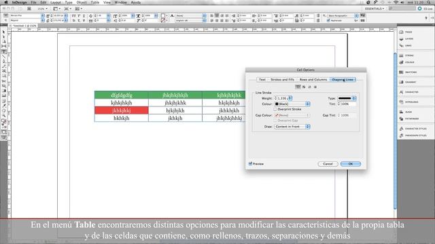This screenshot has height=244, width=435.
Task: Uncheck the Preview checkbox
Action: 251,164
